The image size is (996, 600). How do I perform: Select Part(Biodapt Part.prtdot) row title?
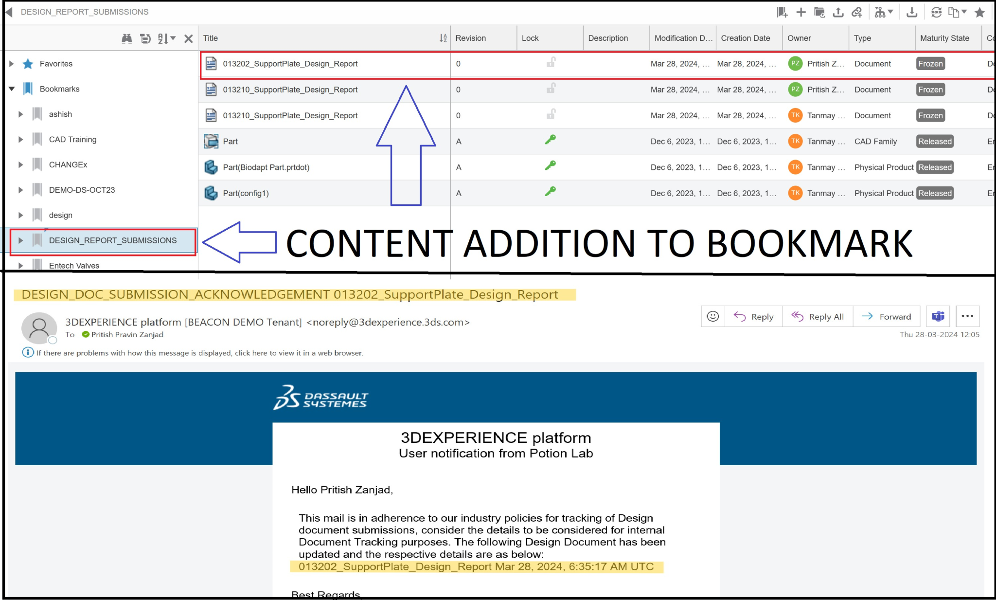(x=266, y=167)
